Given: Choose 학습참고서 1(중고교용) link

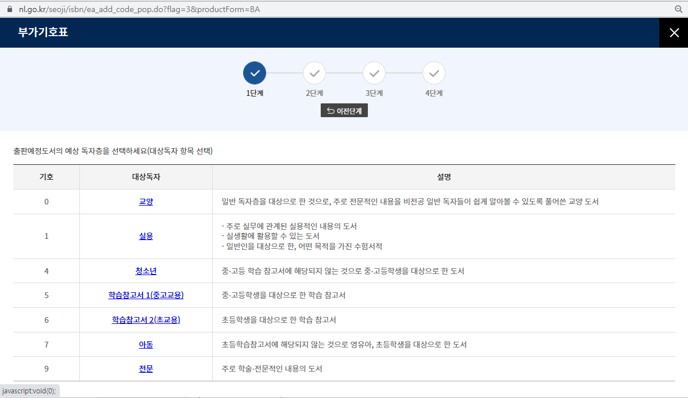Looking at the screenshot, I should point(145,295).
